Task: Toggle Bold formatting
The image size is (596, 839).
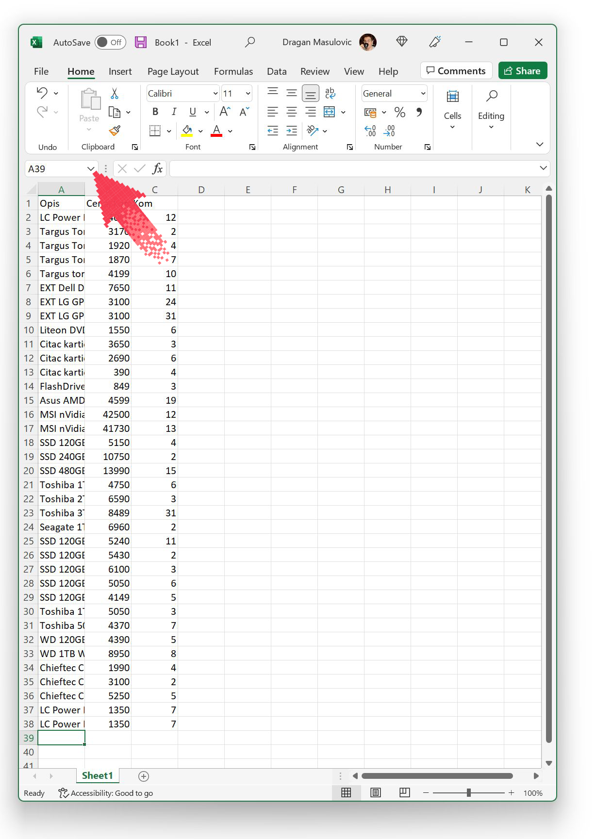Action: click(x=155, y=112)
